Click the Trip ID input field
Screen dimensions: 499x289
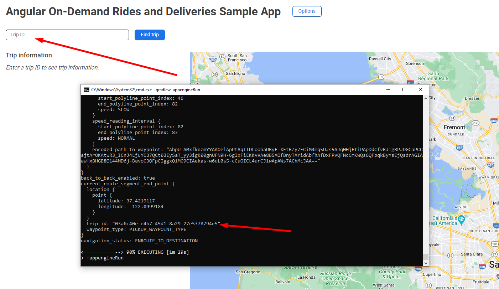click(67, 35)
